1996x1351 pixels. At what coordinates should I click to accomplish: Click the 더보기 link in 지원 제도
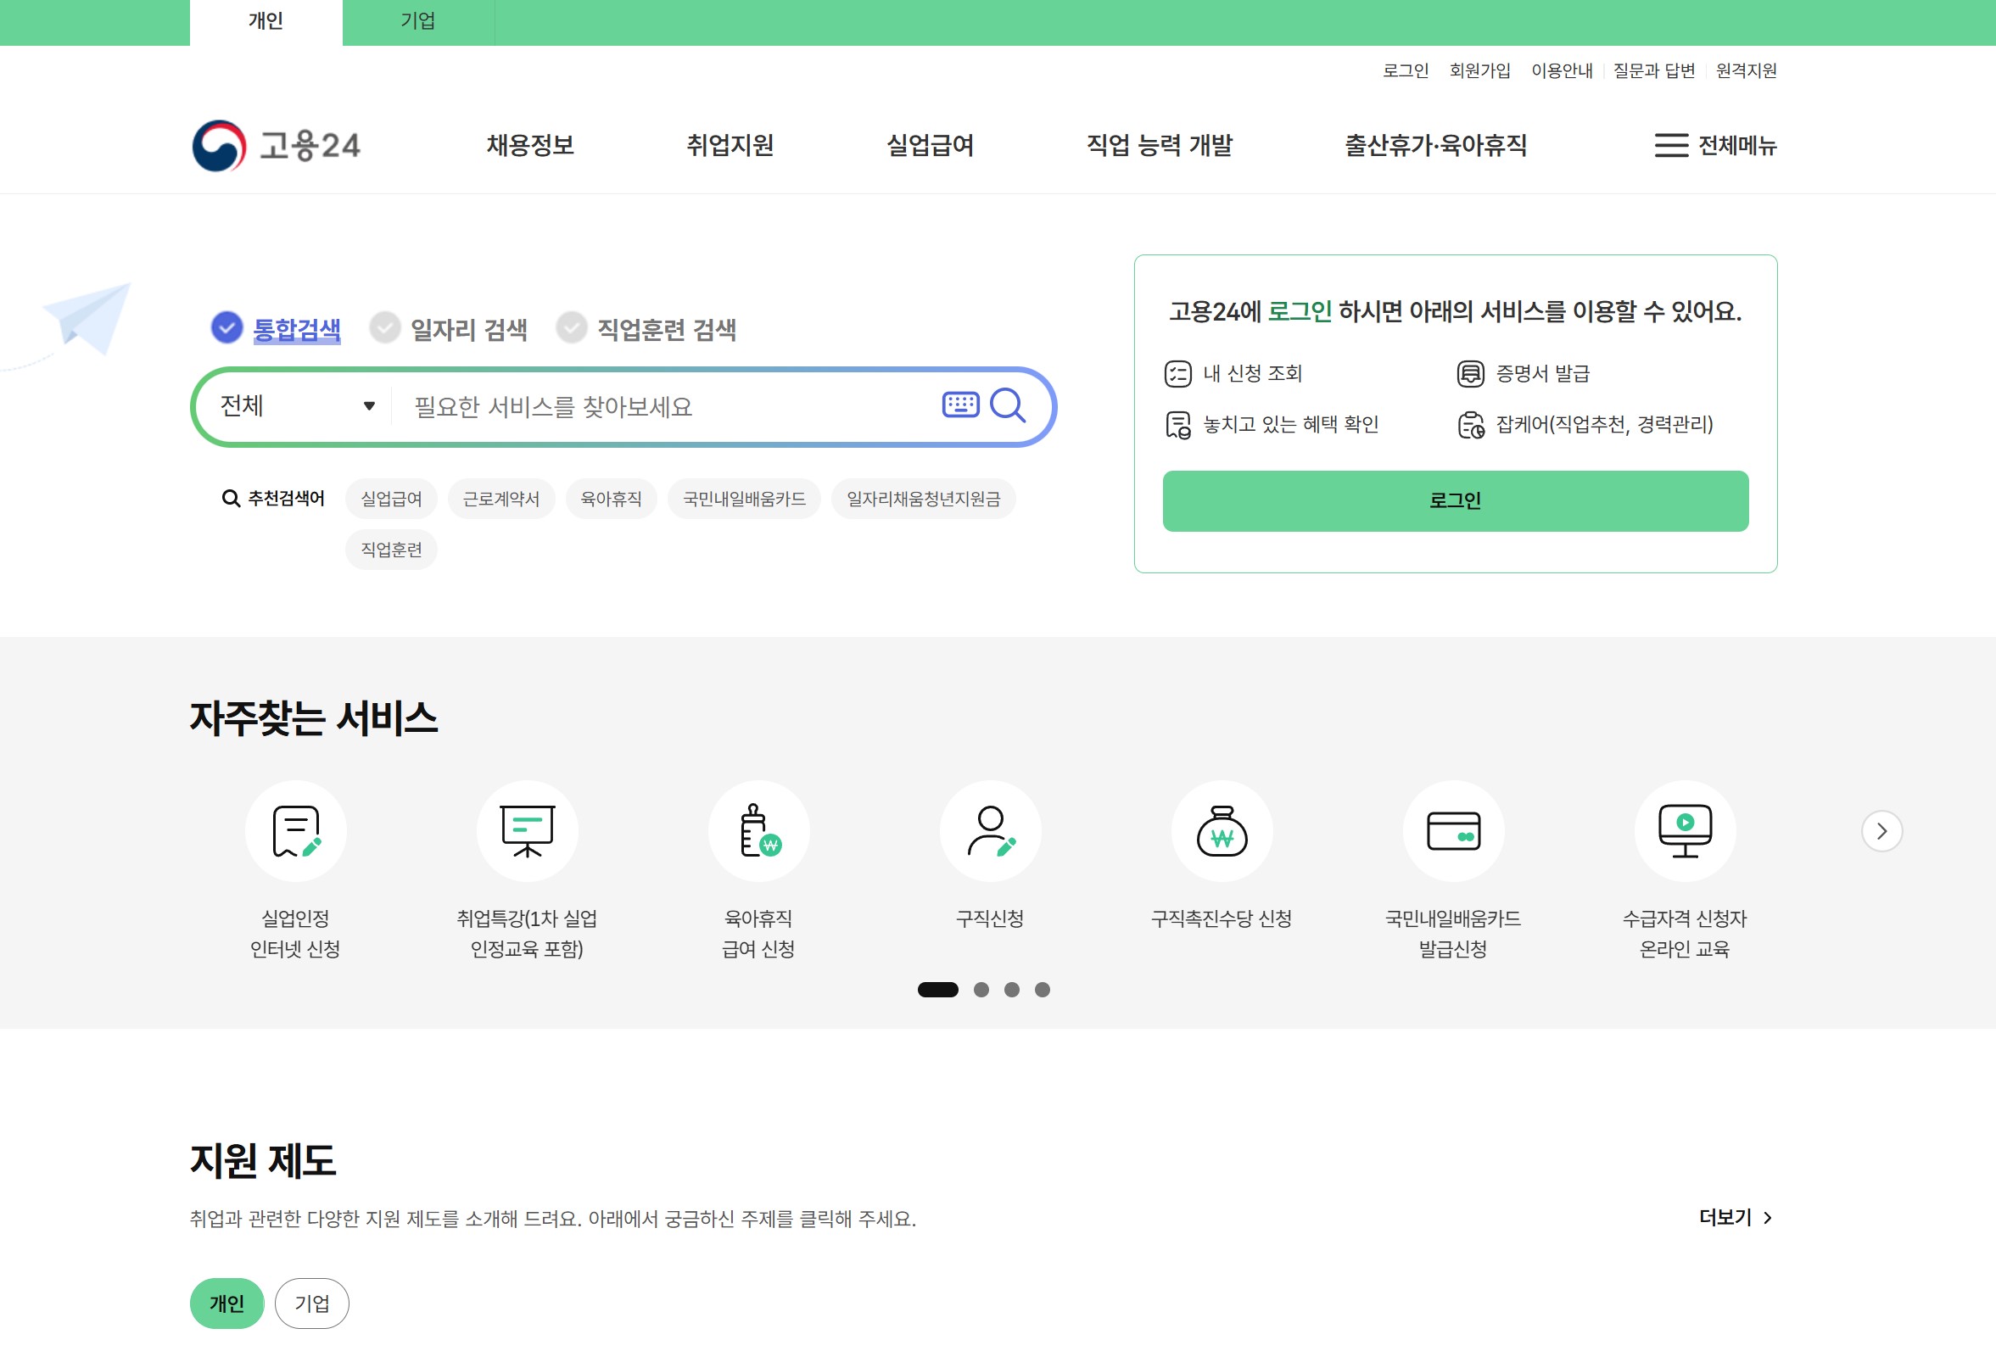(x=1734, y=1217)
